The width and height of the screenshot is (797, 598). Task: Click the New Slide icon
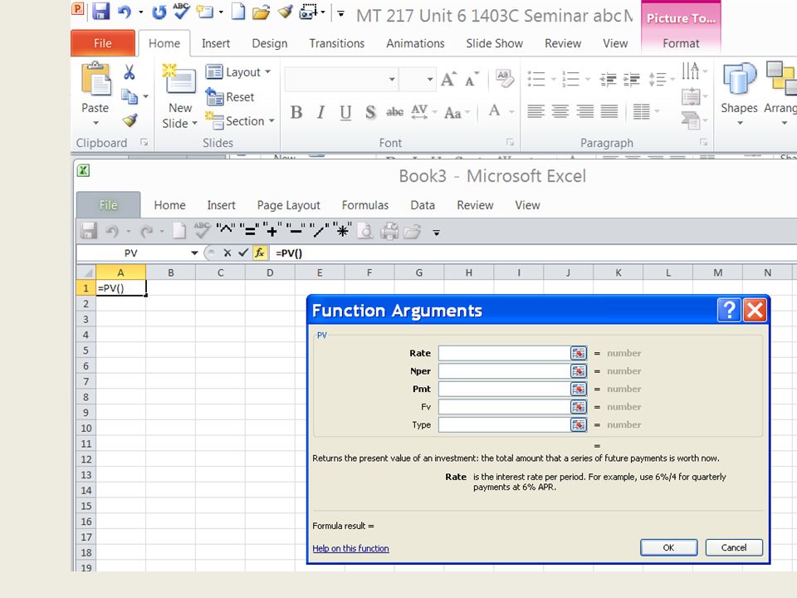click(x=179, y=79)
